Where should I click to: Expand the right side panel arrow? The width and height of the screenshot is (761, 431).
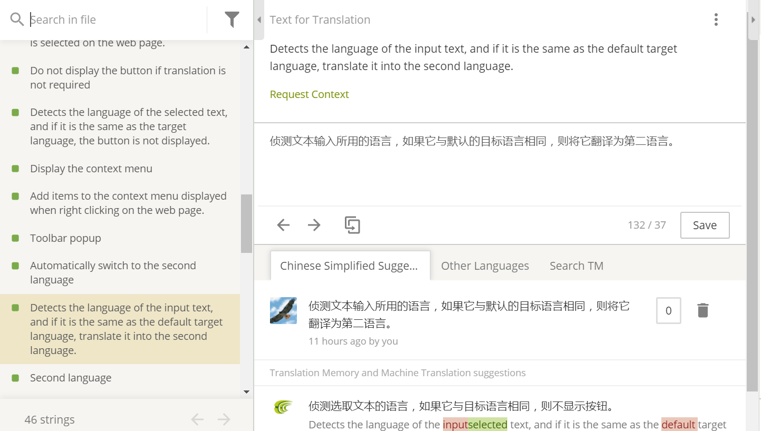coord(753,20)
